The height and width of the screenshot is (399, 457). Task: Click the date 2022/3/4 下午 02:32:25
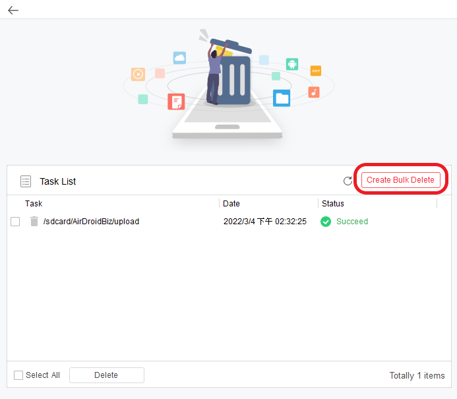[265, 222]
